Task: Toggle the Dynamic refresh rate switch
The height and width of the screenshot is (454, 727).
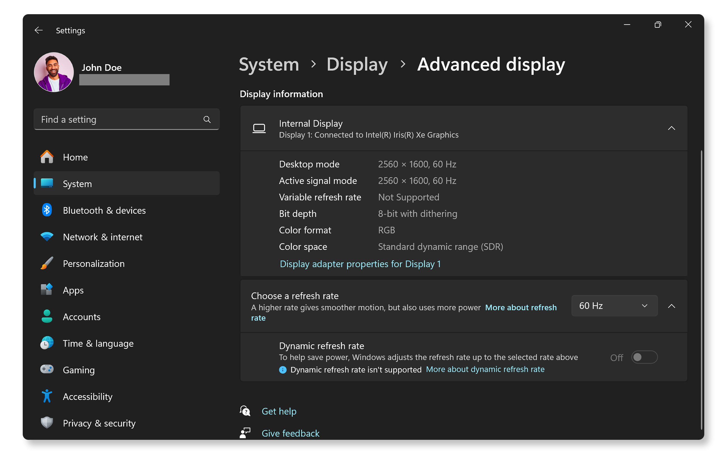Action: (644, 357)
